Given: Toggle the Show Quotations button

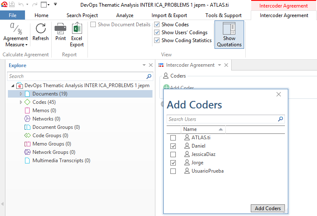Looking at the screenshot, I should [229, 35].
